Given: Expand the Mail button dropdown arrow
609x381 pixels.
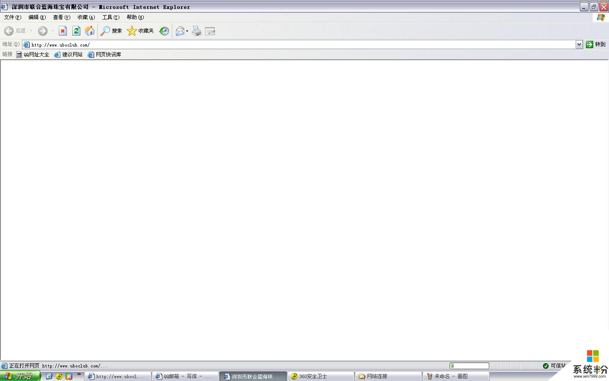Looking at the screenshot, I should 187,31.
